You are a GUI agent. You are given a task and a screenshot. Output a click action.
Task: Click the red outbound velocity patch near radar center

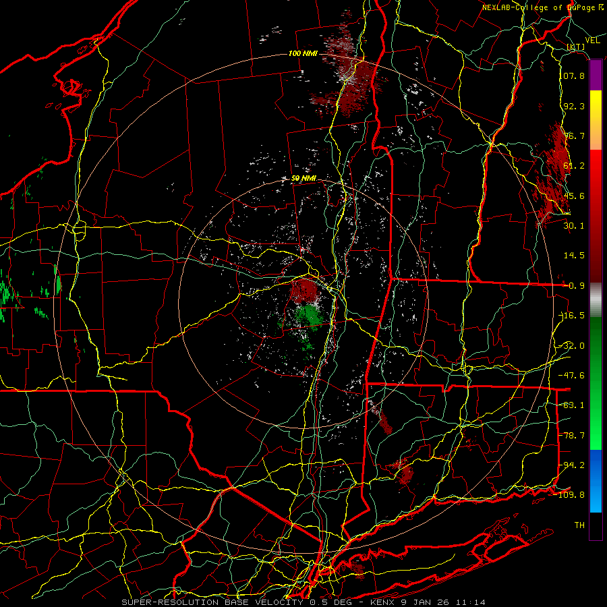(x=305, y=291)
